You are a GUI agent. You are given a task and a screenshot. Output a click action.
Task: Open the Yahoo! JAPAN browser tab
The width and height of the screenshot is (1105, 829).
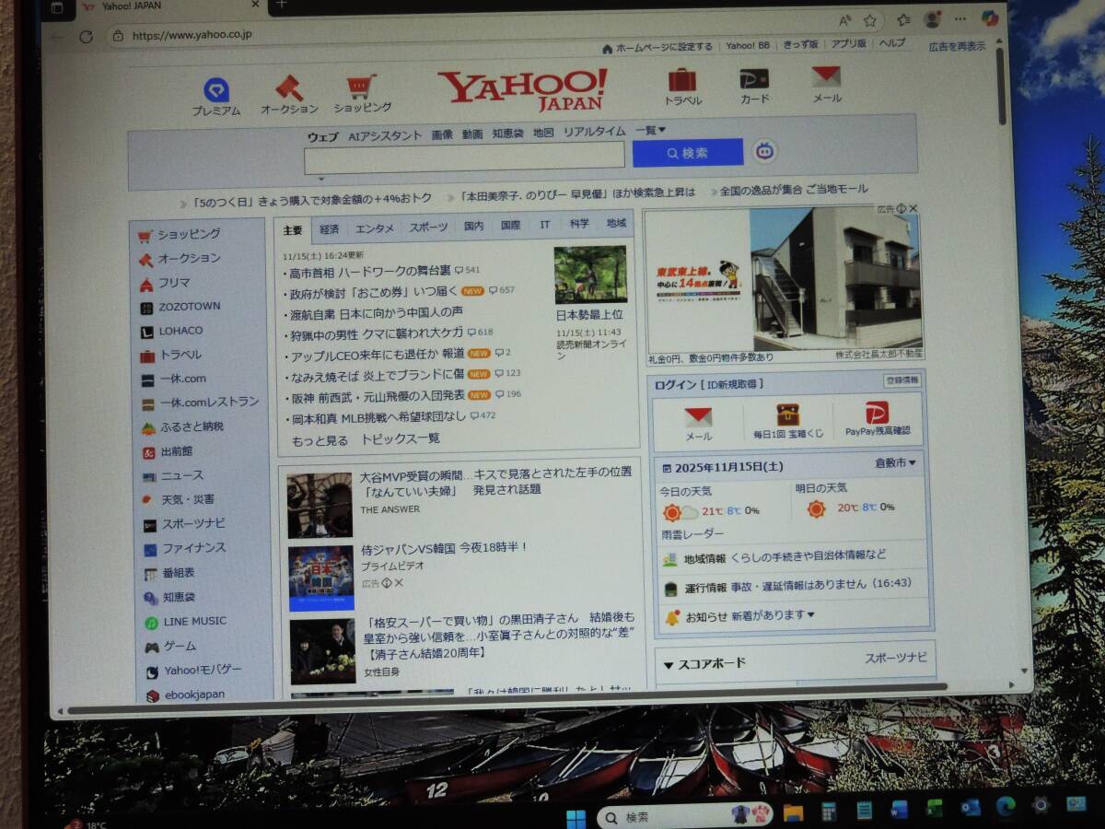[x=170, y=6]
